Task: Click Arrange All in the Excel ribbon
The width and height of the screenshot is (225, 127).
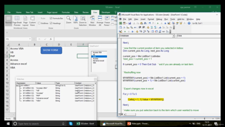Action: tap(100, 21)
